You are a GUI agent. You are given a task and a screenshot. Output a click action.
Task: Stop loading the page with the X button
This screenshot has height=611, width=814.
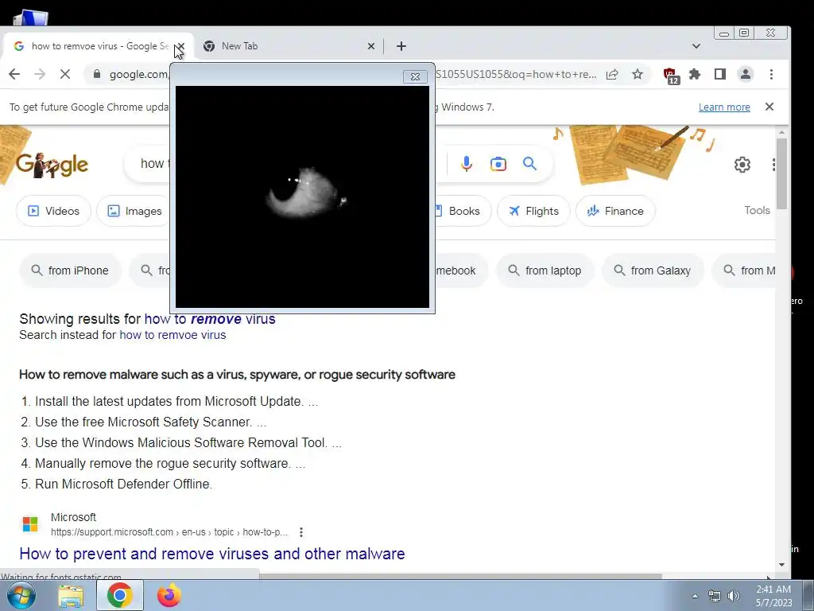[65, 74]
